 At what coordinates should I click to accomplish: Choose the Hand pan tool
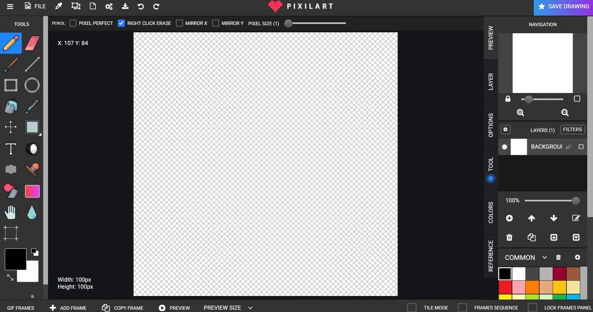pos(11,212)
